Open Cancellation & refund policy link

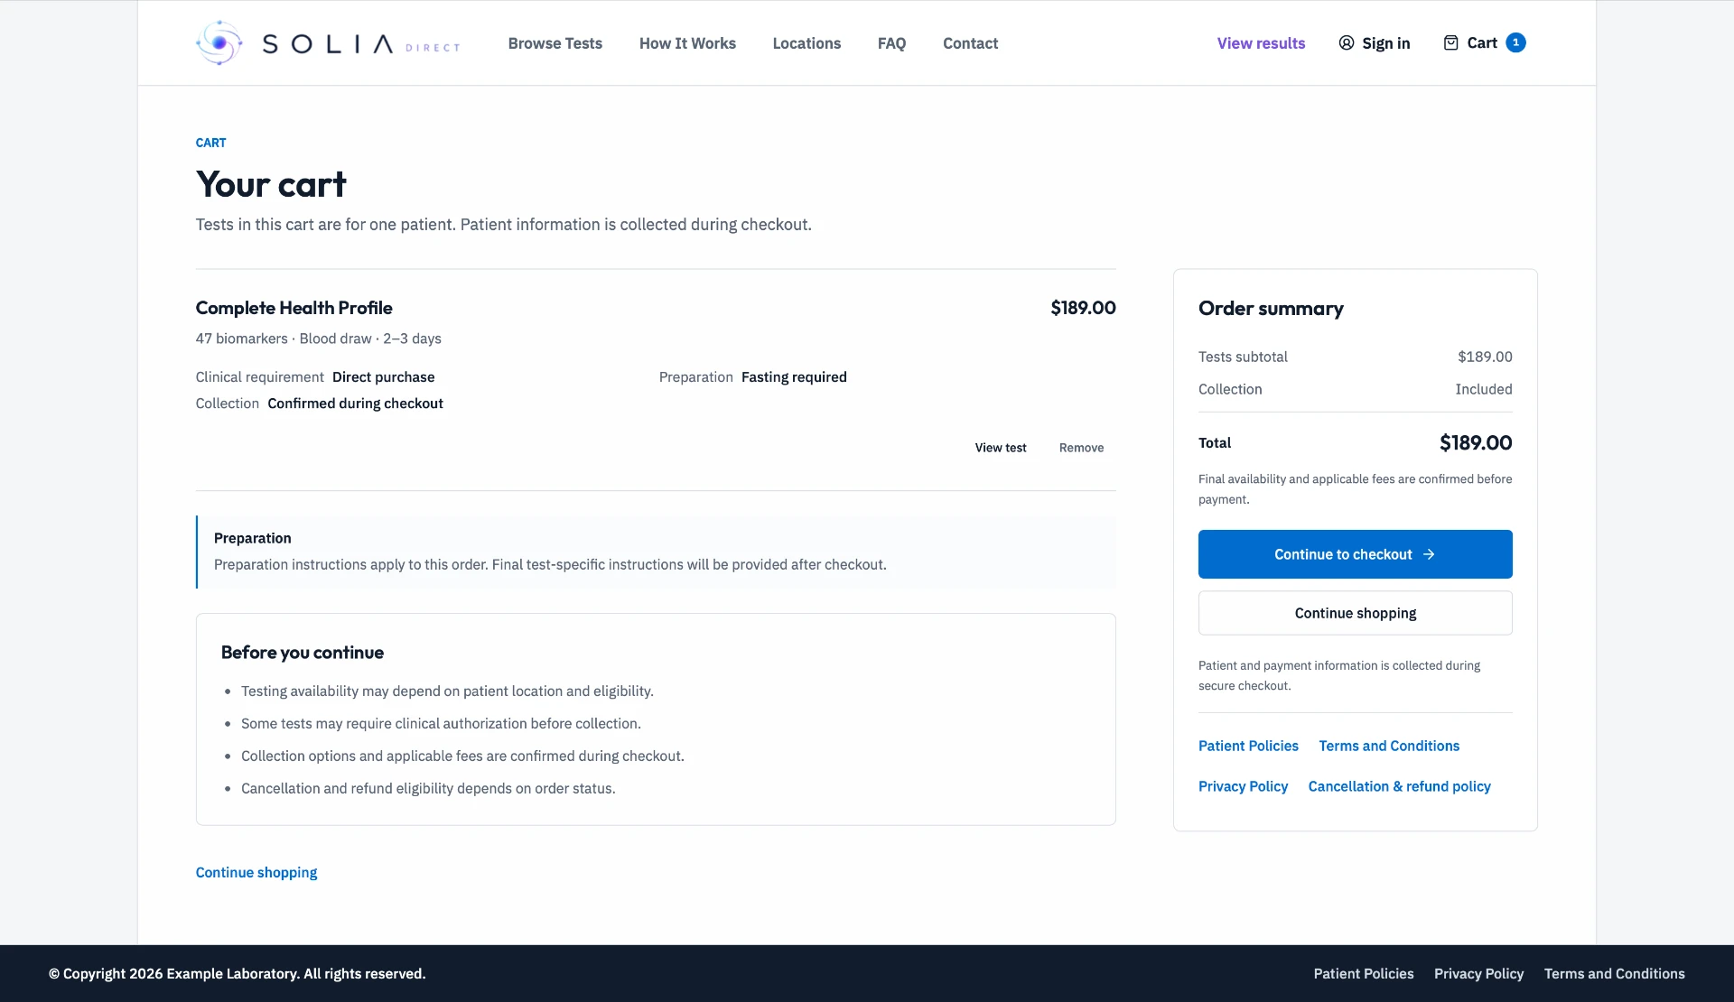point(1399,786)
